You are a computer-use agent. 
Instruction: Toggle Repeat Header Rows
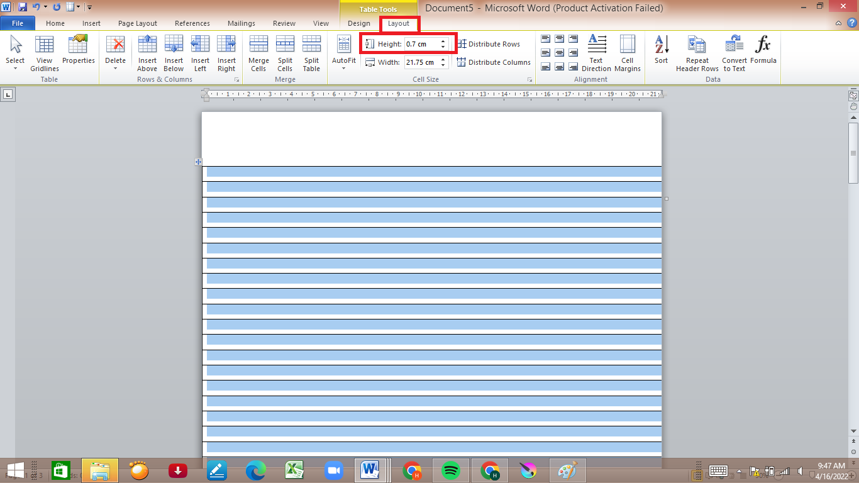coord(697,53)
